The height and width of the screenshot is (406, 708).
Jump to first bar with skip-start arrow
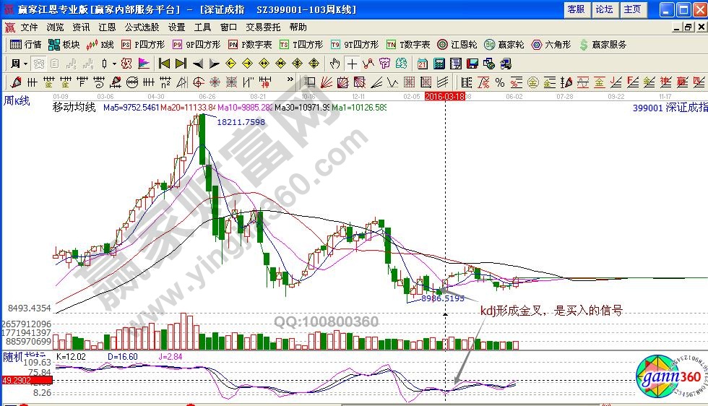click(x=165, y=64)
